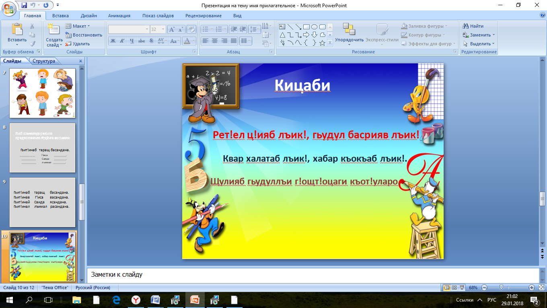
Task: Open the Вставка ribbon tab
Action: point(60,16)
